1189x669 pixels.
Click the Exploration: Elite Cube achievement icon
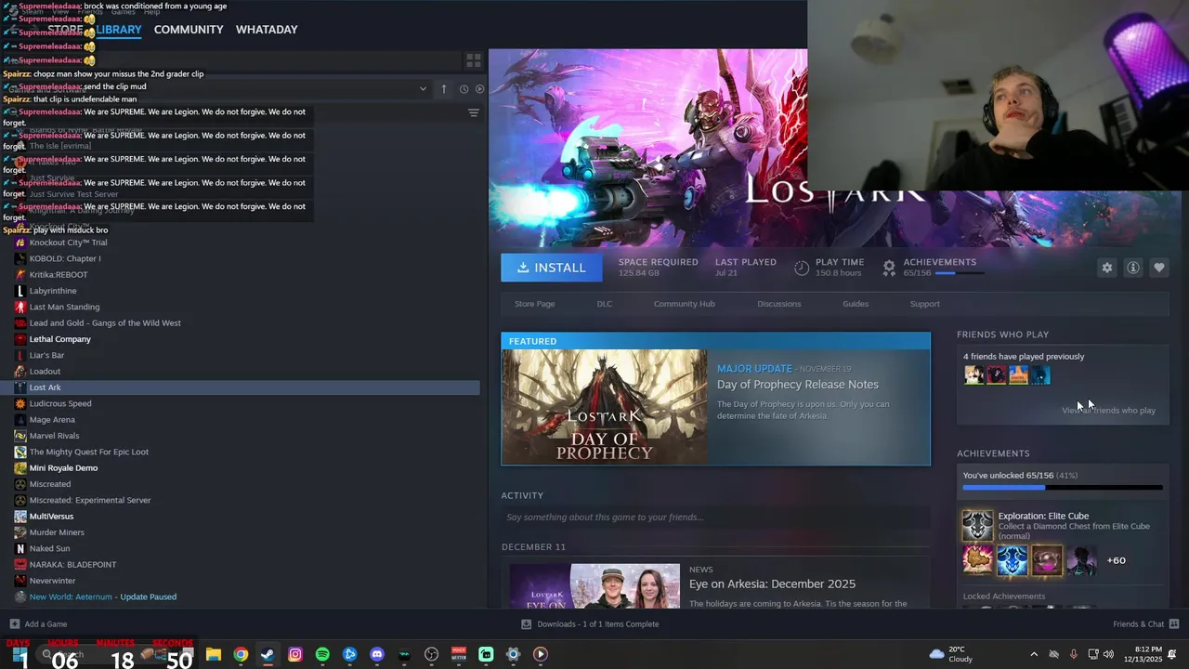click(977, 526)
